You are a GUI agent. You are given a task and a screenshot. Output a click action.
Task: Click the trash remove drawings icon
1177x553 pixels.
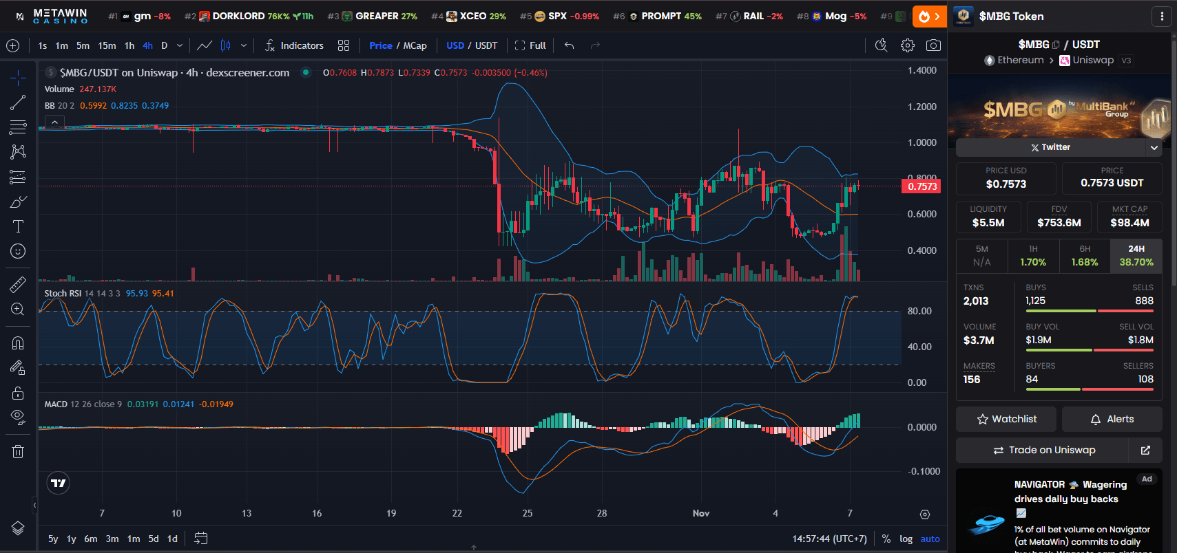[18, 451]
